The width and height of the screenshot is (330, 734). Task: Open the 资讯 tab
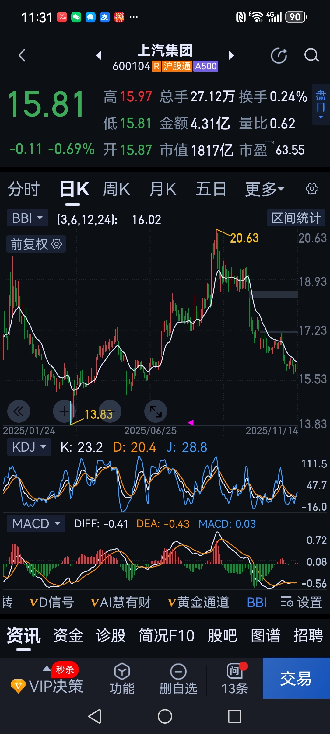click(x=23, y=635)
